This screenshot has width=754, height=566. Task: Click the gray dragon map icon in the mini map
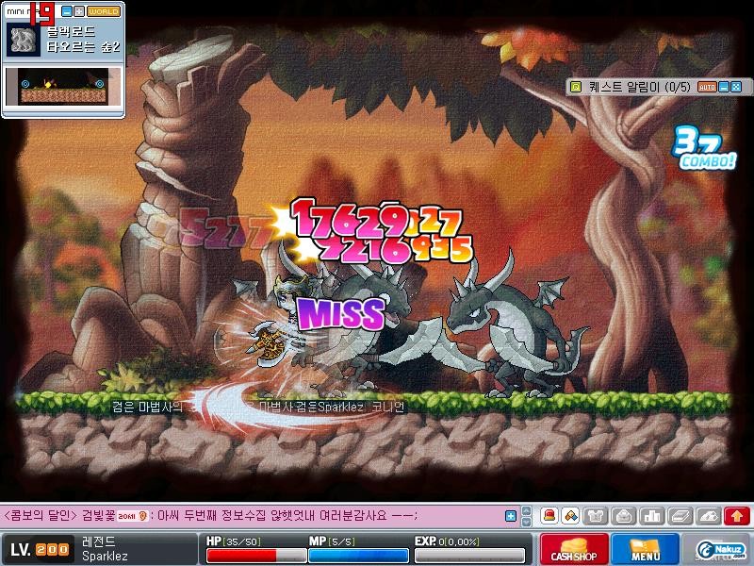tap(23, 40)
